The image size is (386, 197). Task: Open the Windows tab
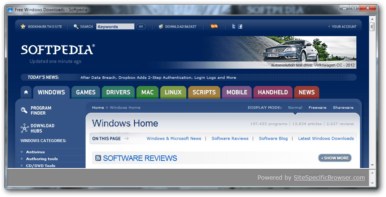tap(51, 92)
